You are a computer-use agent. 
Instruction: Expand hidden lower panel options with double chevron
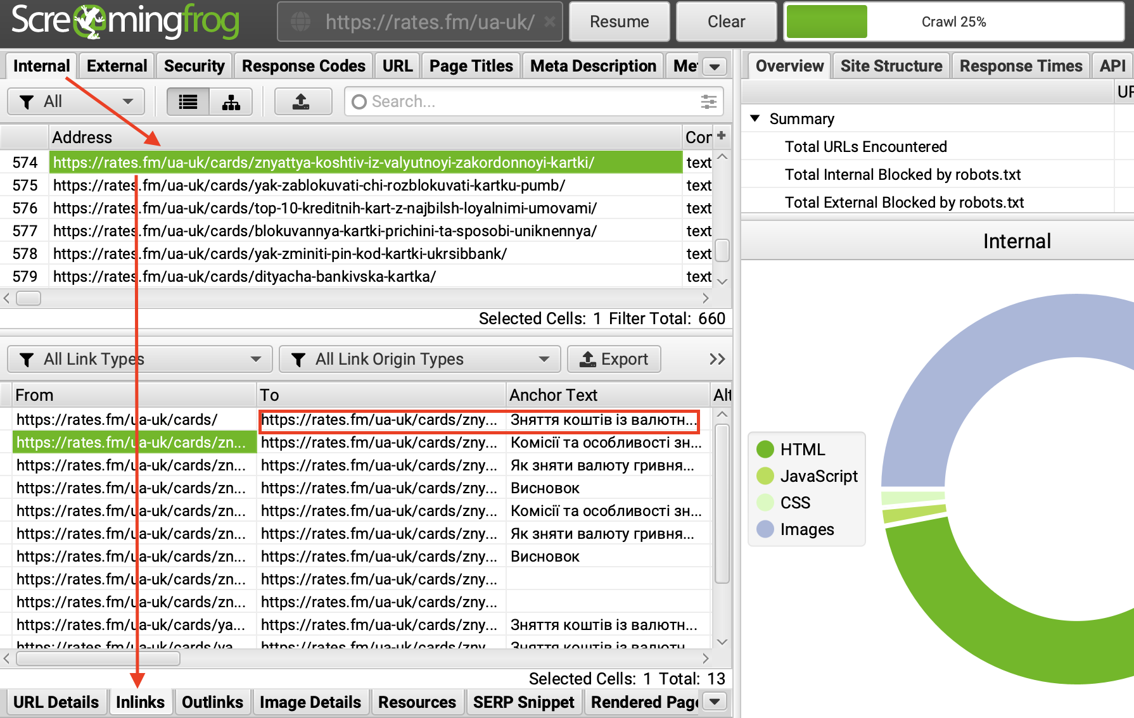[x=717, y=360]
